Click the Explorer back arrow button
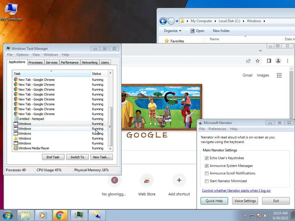 coord(163,21)
